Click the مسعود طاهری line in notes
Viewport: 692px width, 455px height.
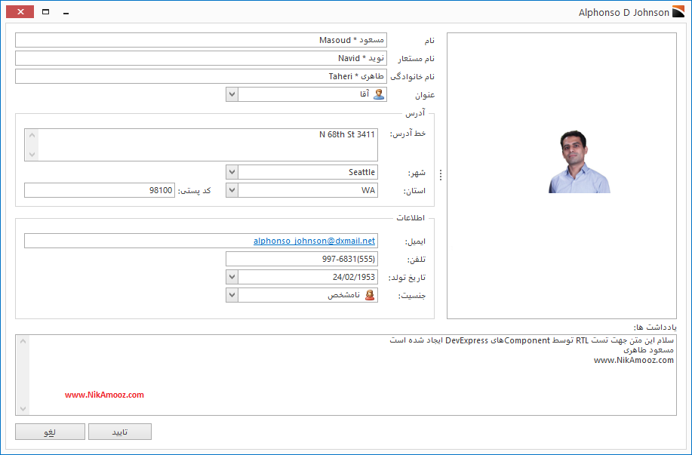(x=649, y=350)
